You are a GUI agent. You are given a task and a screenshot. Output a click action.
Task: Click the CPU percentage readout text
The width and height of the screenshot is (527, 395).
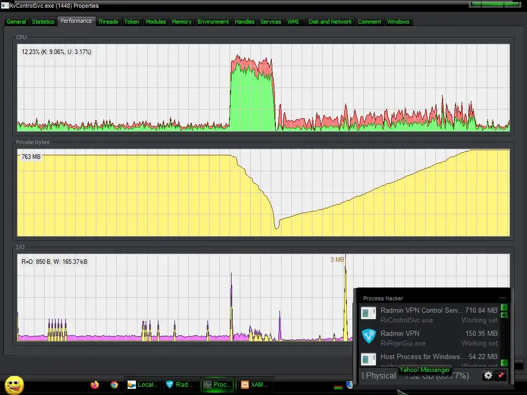[57, 52]
